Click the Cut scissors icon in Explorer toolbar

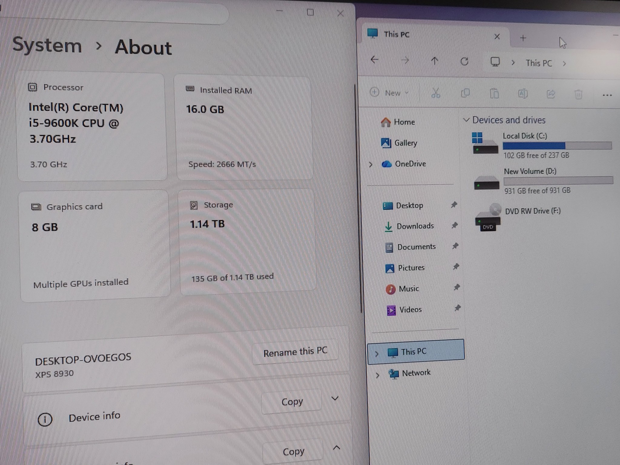(436, 93)
